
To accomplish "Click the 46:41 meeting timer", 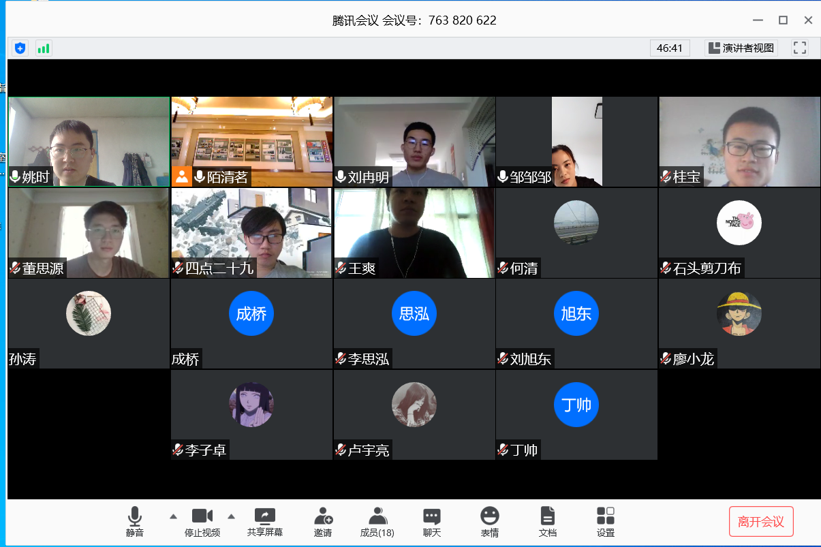I will click(x=669, y=48).
